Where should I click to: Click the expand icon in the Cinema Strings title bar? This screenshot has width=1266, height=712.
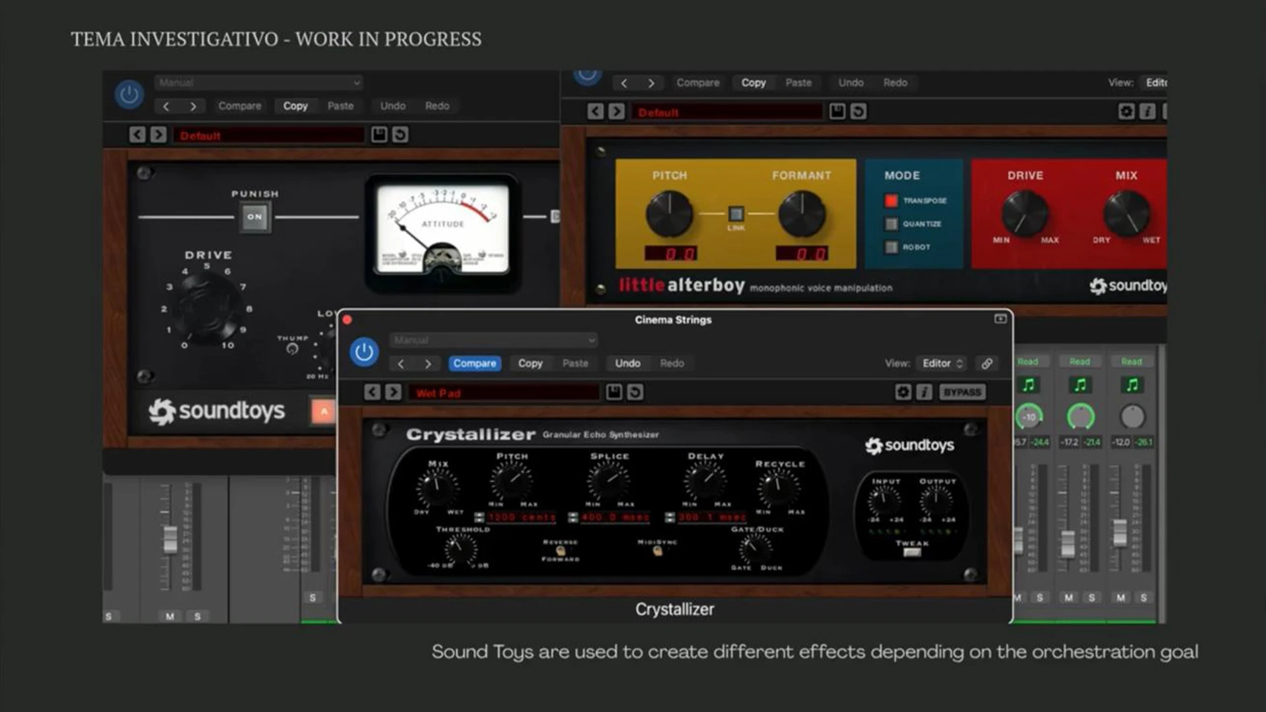[x=1000, y=319]
